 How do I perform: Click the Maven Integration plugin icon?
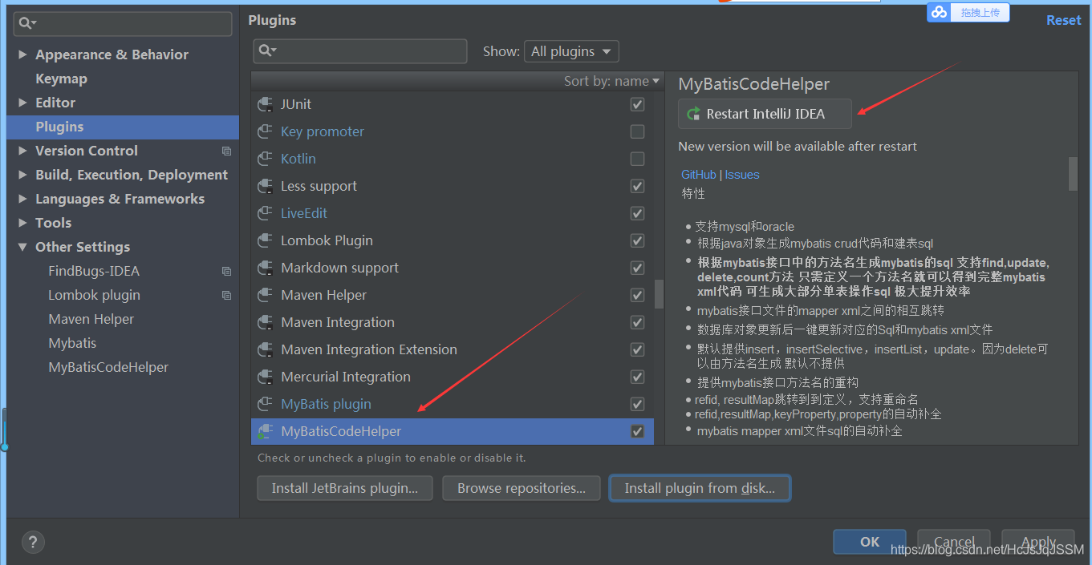point(265,323)
